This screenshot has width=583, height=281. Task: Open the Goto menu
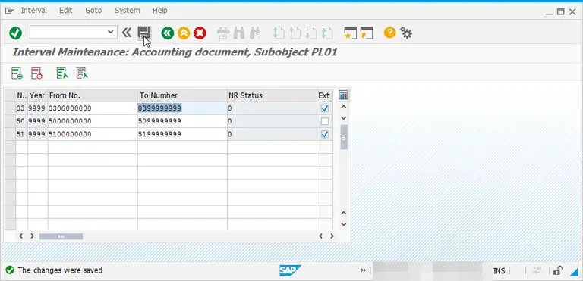point(93,11)
